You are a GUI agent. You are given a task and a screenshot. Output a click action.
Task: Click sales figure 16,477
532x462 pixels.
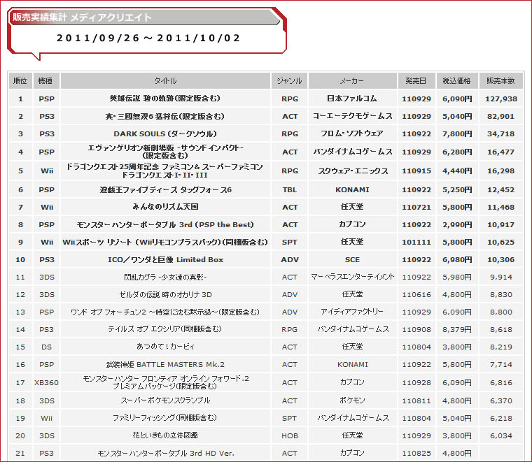coord(500,152)
